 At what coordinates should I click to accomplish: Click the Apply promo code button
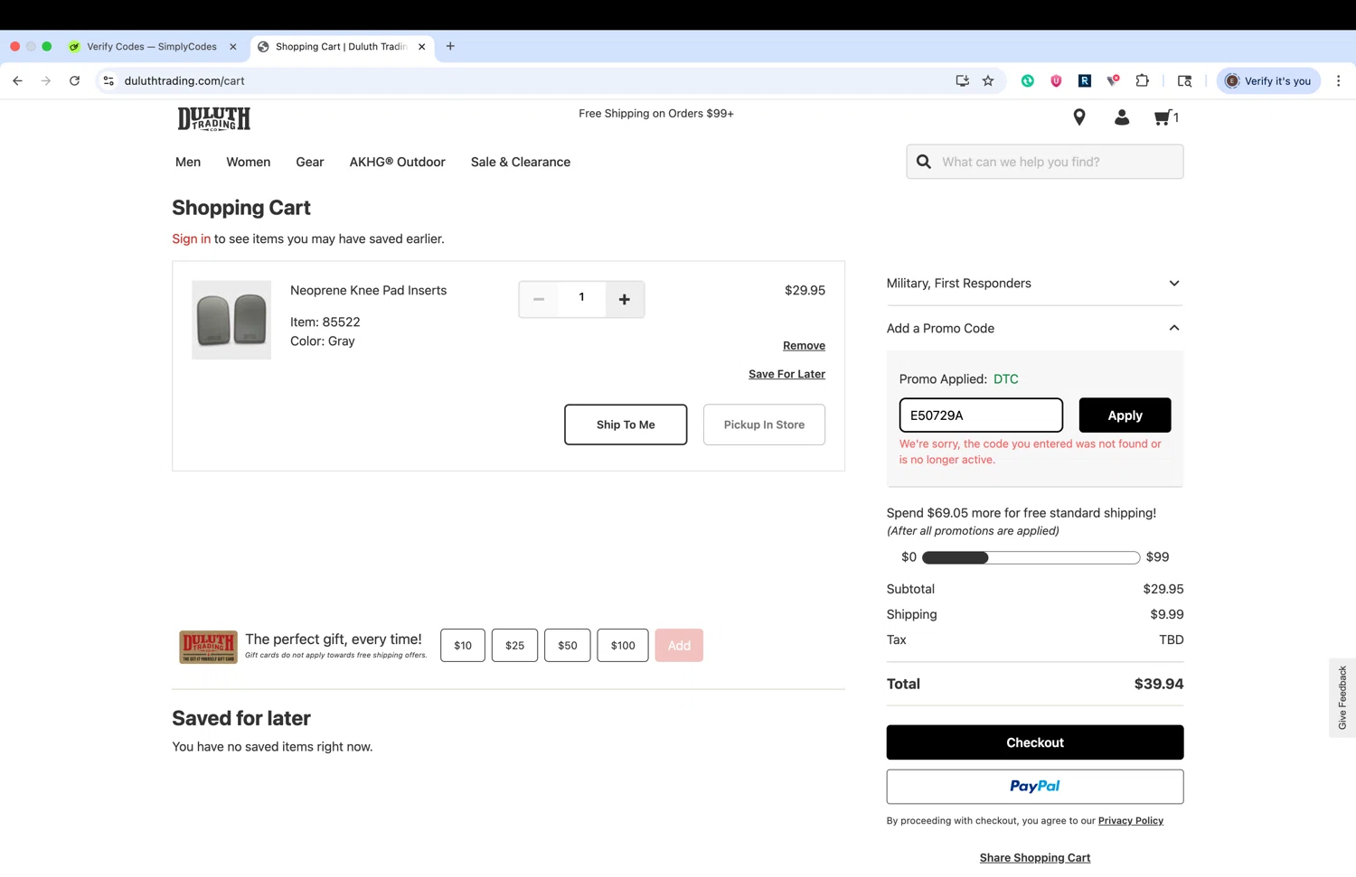click(1125, 415)
